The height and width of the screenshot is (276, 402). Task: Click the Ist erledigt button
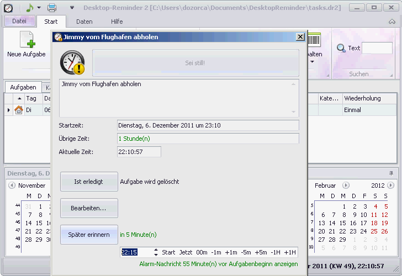[x=89, y=182]
